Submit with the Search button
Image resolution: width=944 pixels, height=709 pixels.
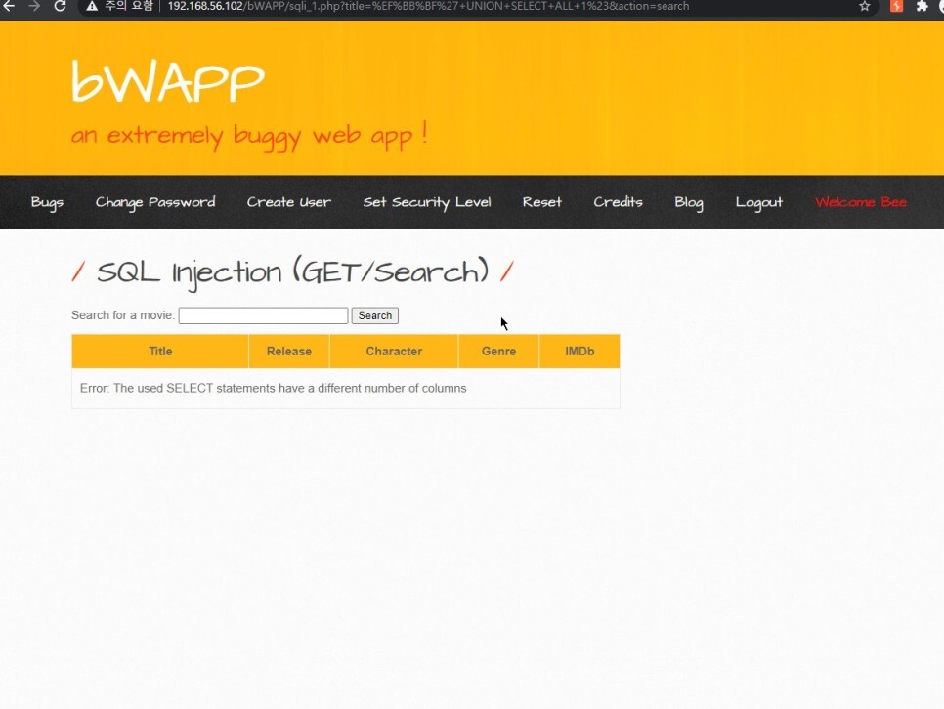[375, 315]
